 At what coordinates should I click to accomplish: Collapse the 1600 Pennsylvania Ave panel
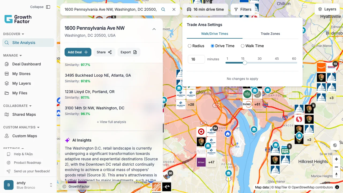154,29
